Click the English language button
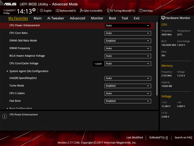This screenshot has width=194, height=146. 46,11
